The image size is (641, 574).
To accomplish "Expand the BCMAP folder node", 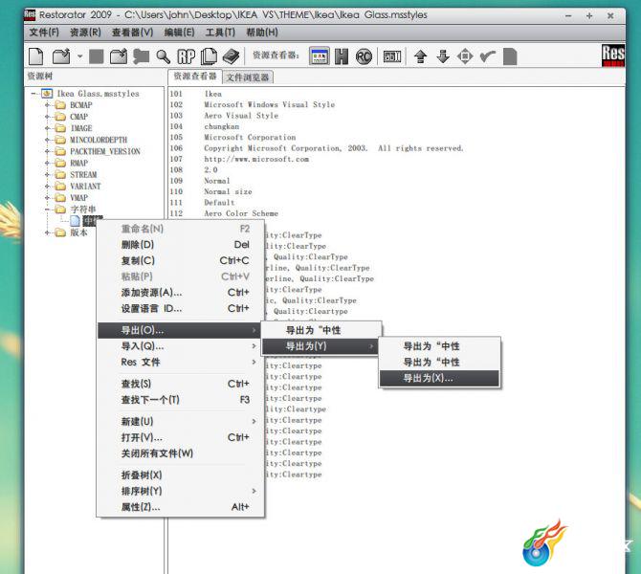I will point(47,105).
